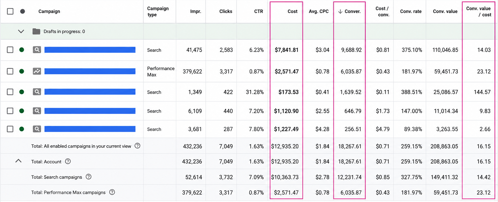Tick the select-all checkbox in header
This screenshot has height=202, width=498.
(x=10, y=11)
